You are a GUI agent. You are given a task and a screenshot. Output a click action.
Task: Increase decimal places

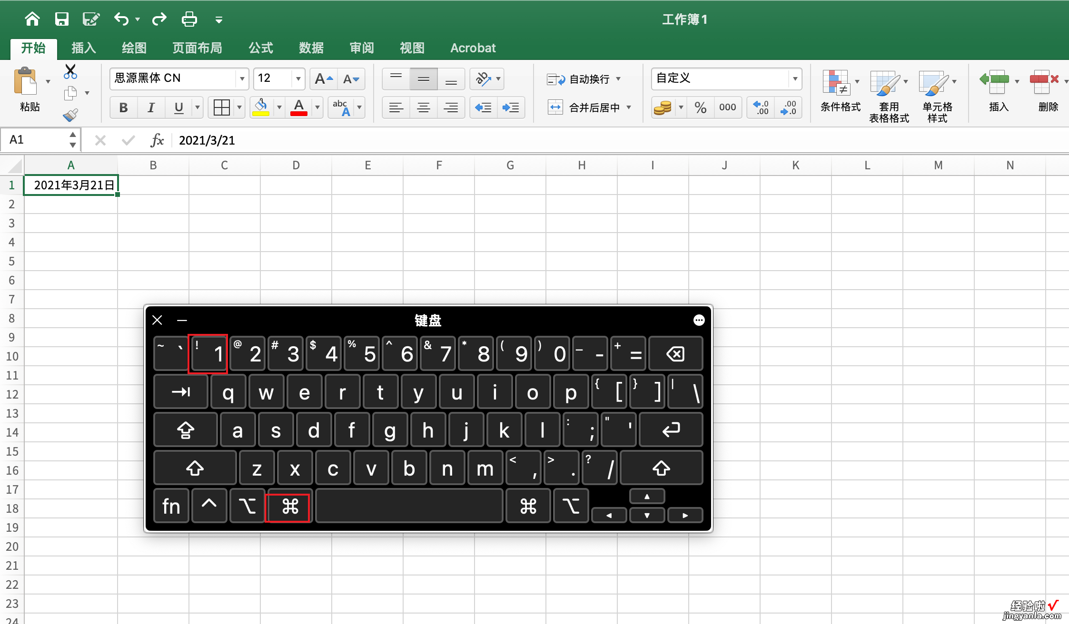[x=761, y=107]
